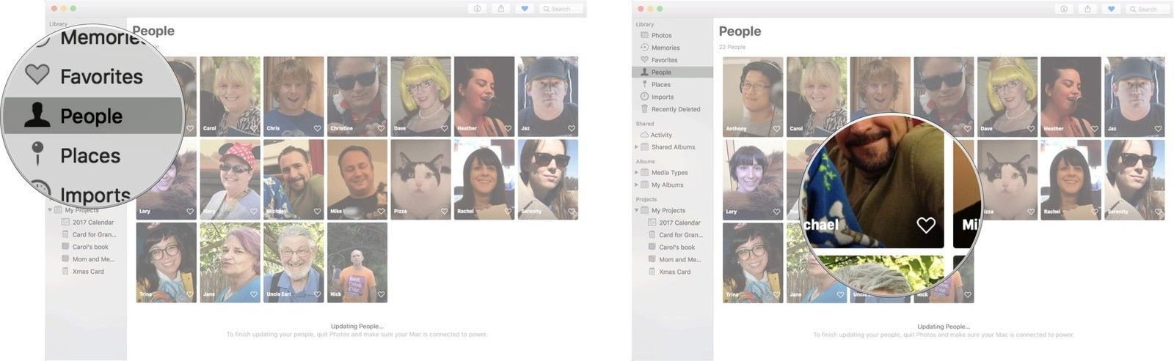Select Imports in the right window sidebar

[x=662, y=97]
